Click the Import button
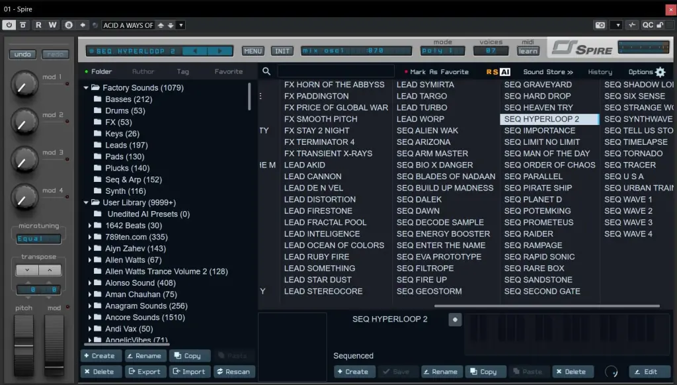677x385 pixels. 189,372
